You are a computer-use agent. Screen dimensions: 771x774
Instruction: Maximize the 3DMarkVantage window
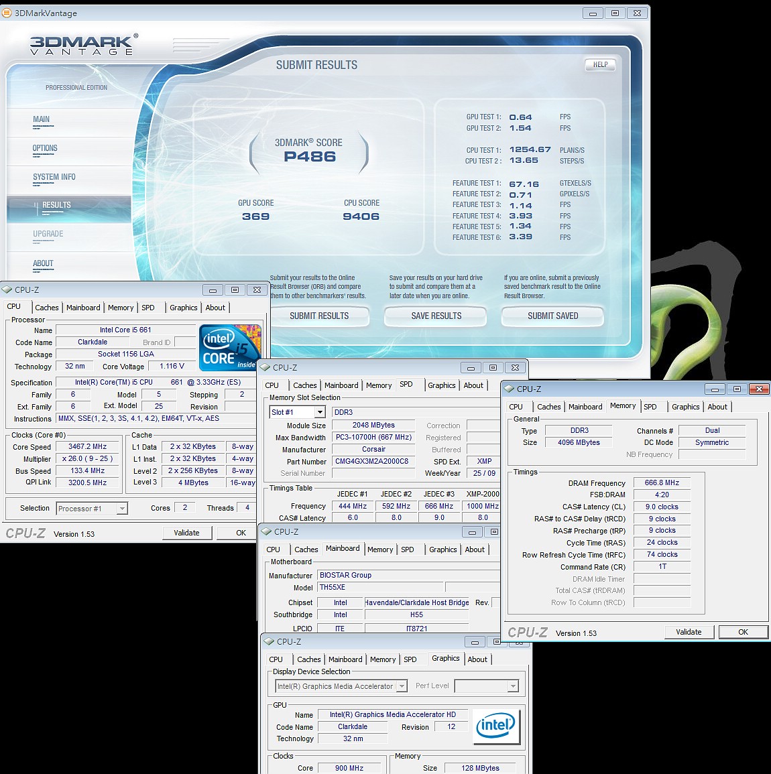[x=615, y=13]
